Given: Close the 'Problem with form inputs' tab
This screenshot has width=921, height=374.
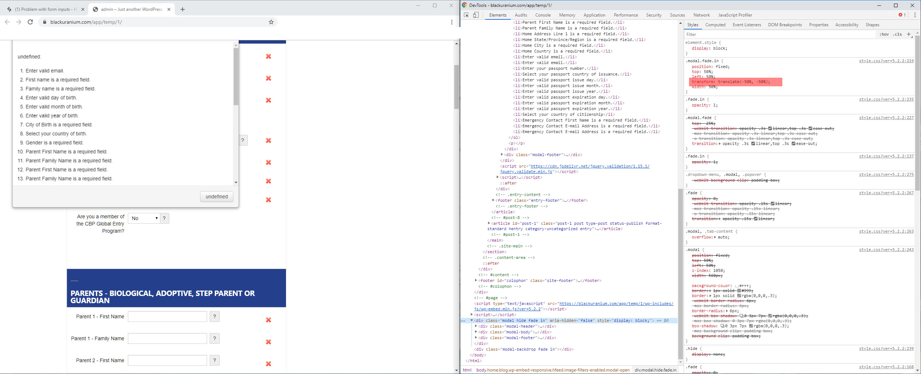Looking at the screenshot, I should tap(83, 9).
